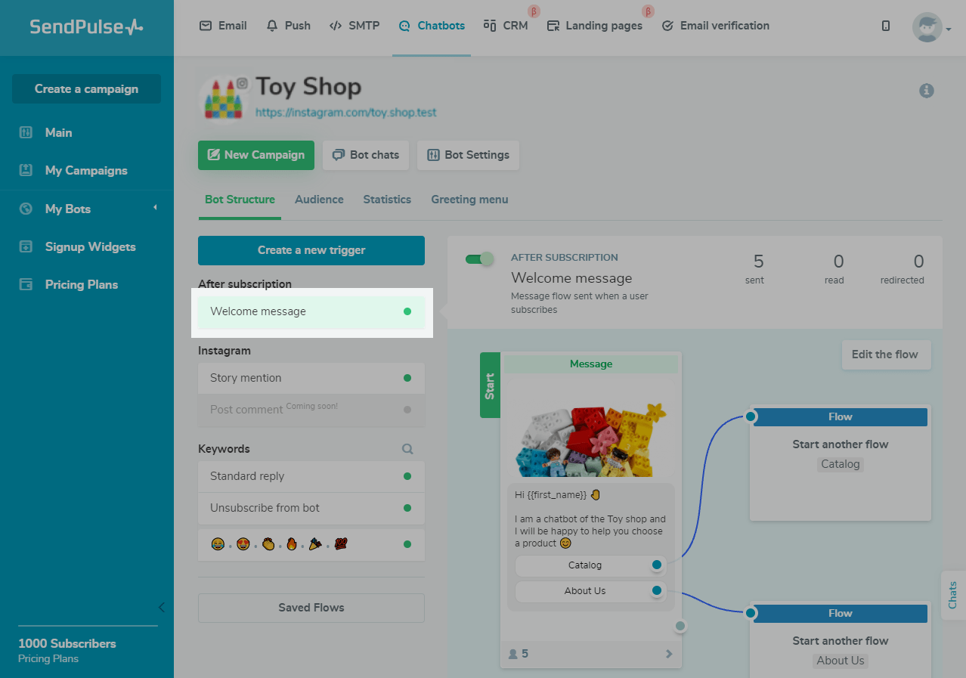Viewport: 966px width, 678px height.
Task: Click the New Campaign button
Action: coord(256,155)
